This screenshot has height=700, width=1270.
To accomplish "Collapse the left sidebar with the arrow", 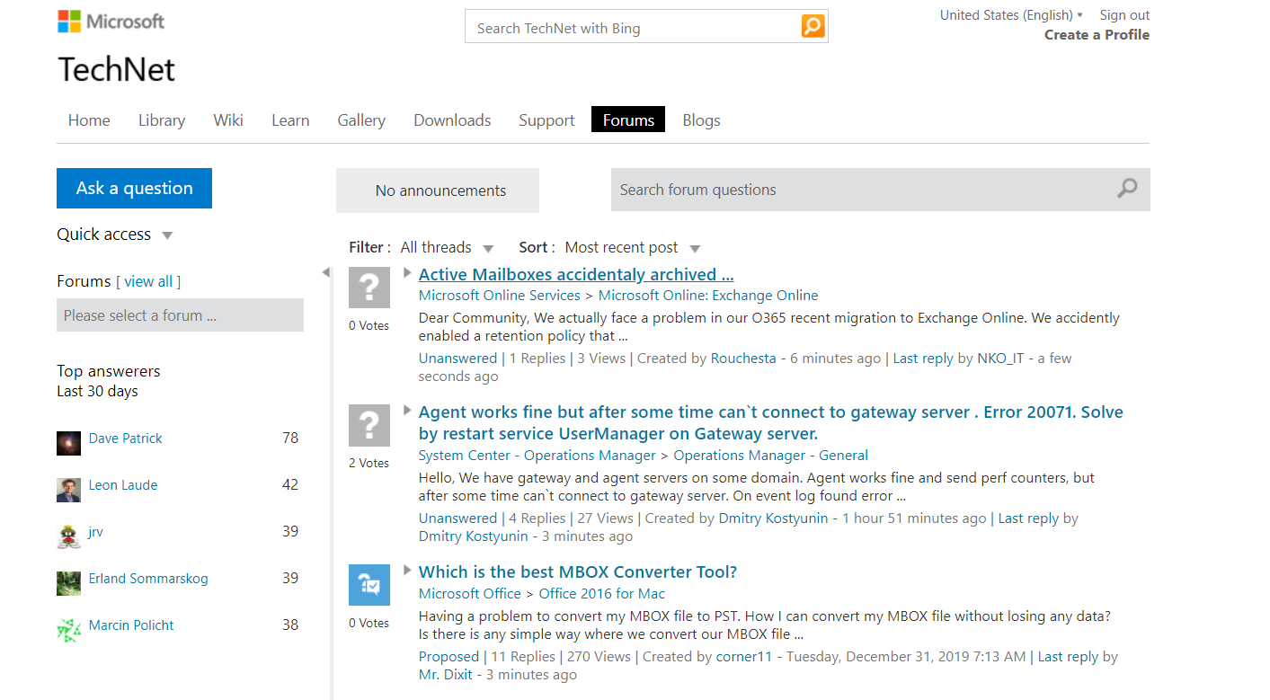I will 325,272.
